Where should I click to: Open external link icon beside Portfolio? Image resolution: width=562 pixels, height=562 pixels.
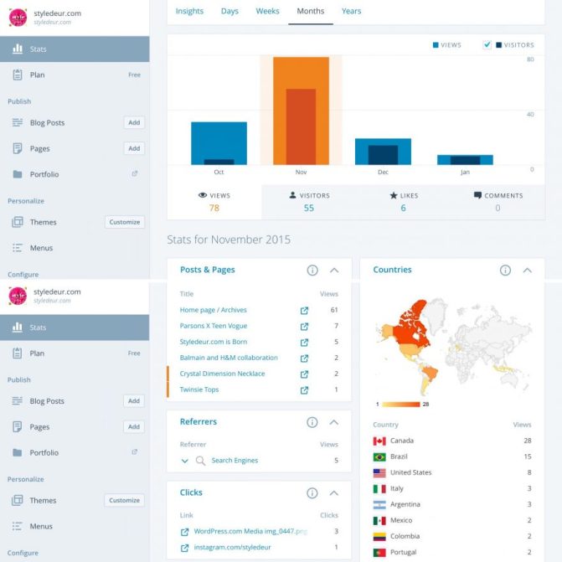coord(134,174)
